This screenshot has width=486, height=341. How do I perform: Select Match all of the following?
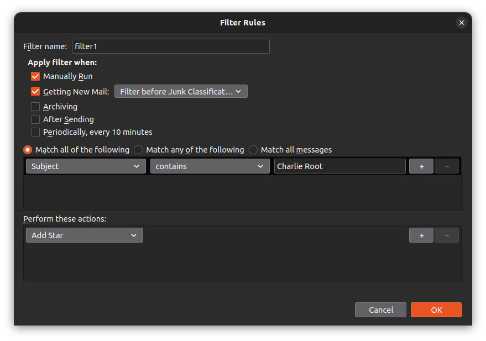28,150
